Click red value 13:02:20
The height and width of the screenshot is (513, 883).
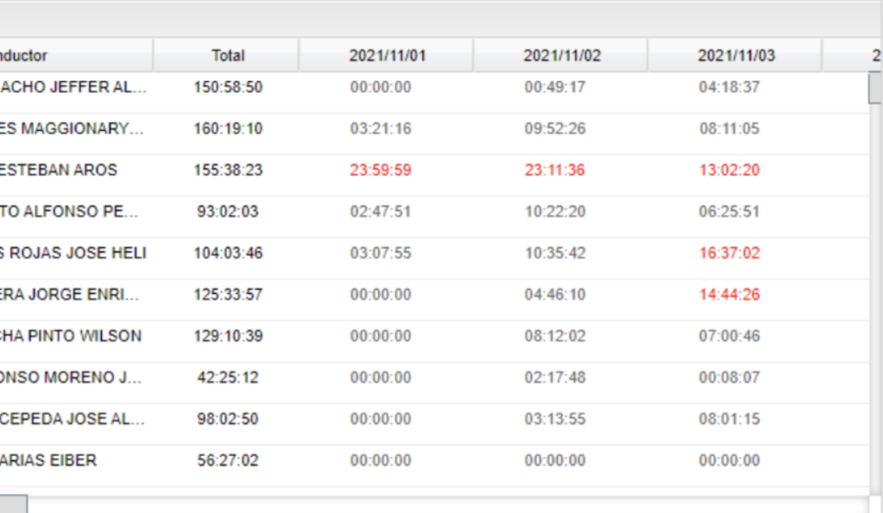pos(730,170)
